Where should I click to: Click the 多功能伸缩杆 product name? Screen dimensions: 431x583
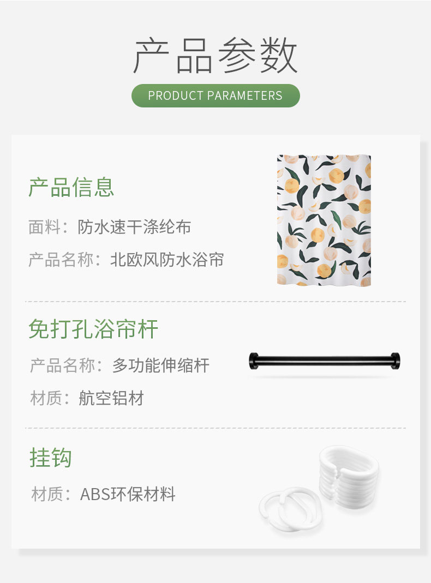(x=160, y=365)
